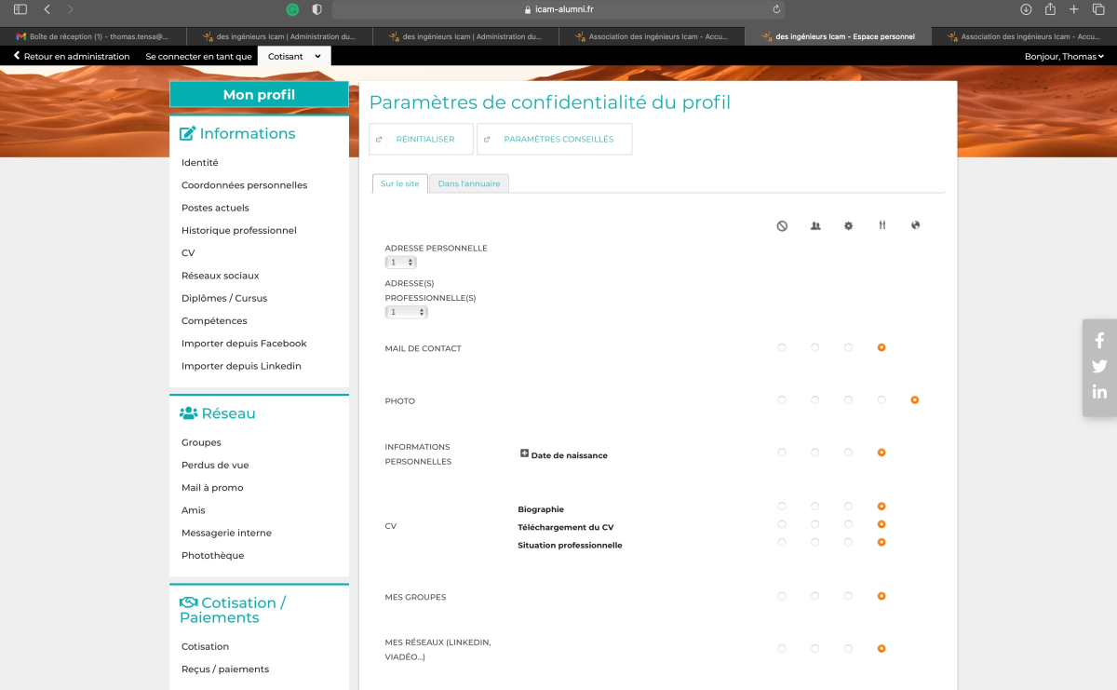1117x690 pixels.
Task: Reload page with the address bar icon
Action: click(x=776, y=9)
